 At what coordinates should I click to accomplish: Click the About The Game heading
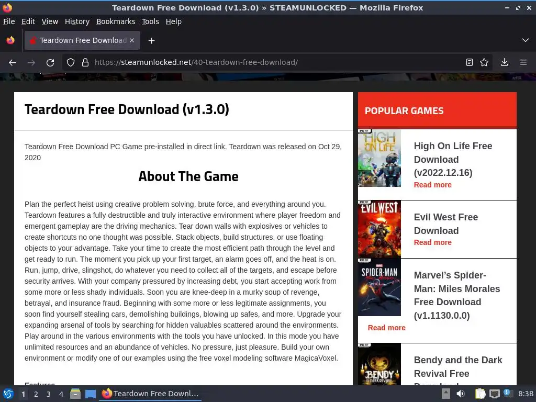coord(188,176)
